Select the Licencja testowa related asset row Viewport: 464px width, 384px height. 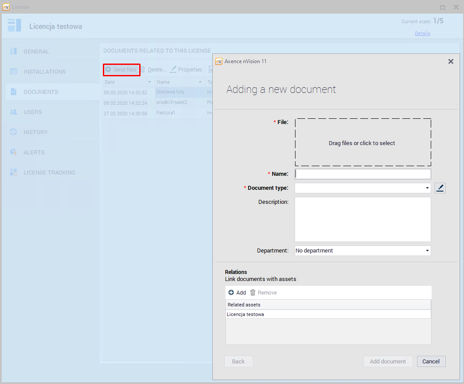[x=328, y=314]
